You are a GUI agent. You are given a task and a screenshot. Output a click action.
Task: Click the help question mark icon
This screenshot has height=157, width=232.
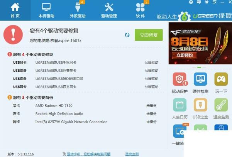click(x=191, y=2)
